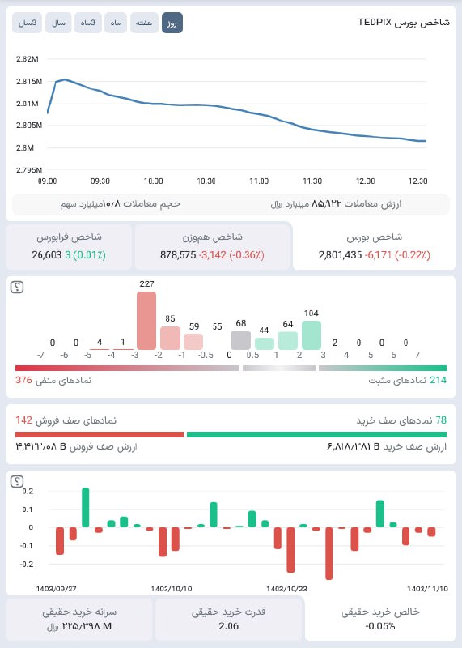Switch chart to هفته (week) range
The image size is (462, 648).
[144, 23]
